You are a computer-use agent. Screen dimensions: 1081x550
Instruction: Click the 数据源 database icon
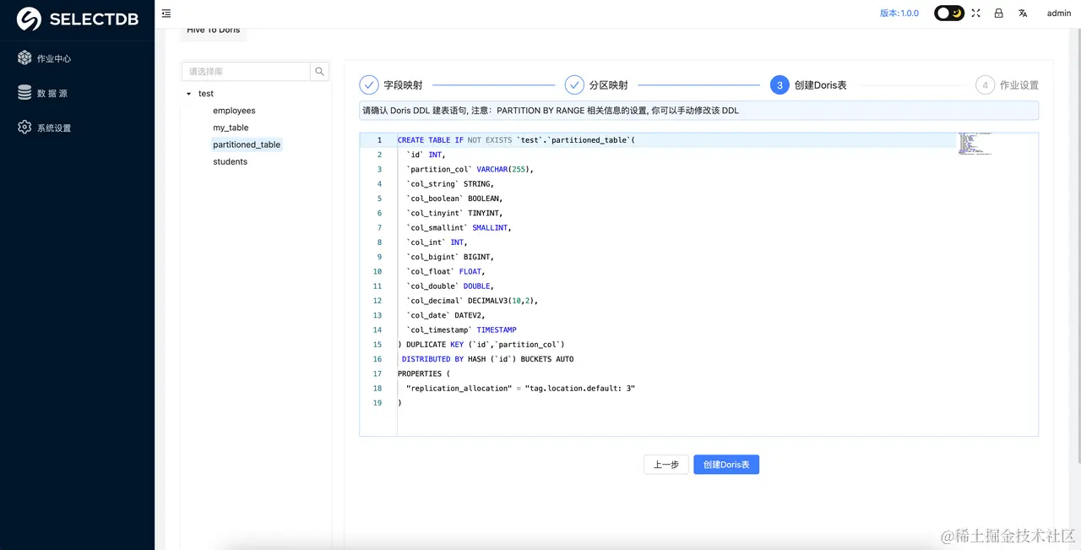coord(24,93)
